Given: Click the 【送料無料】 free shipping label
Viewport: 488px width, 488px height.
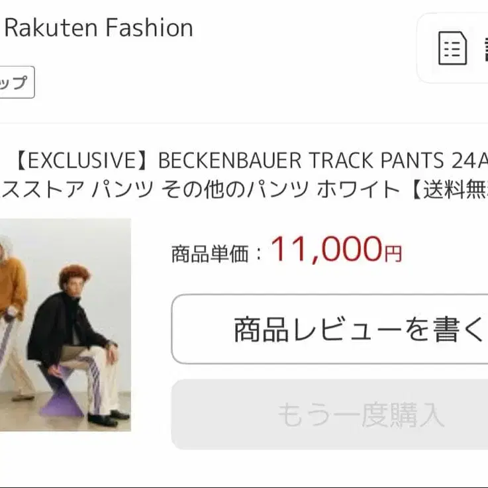Looking at the screenshot, I should 448,189.
